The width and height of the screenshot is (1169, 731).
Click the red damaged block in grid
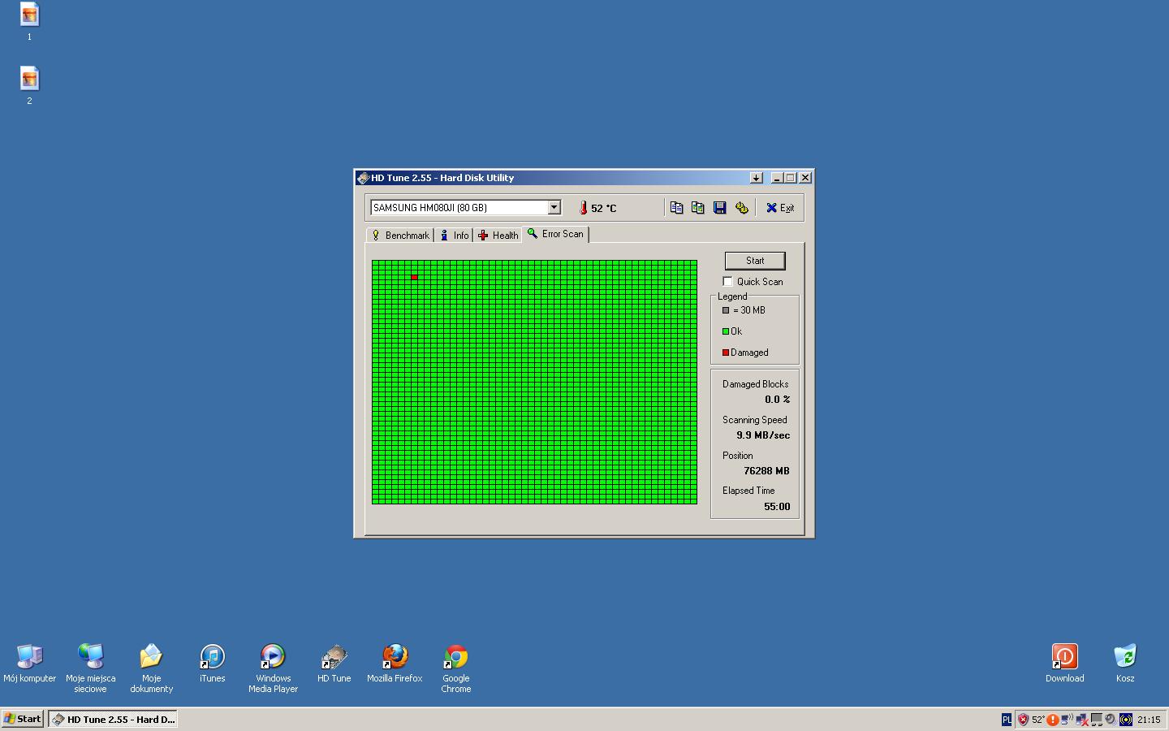414,277
